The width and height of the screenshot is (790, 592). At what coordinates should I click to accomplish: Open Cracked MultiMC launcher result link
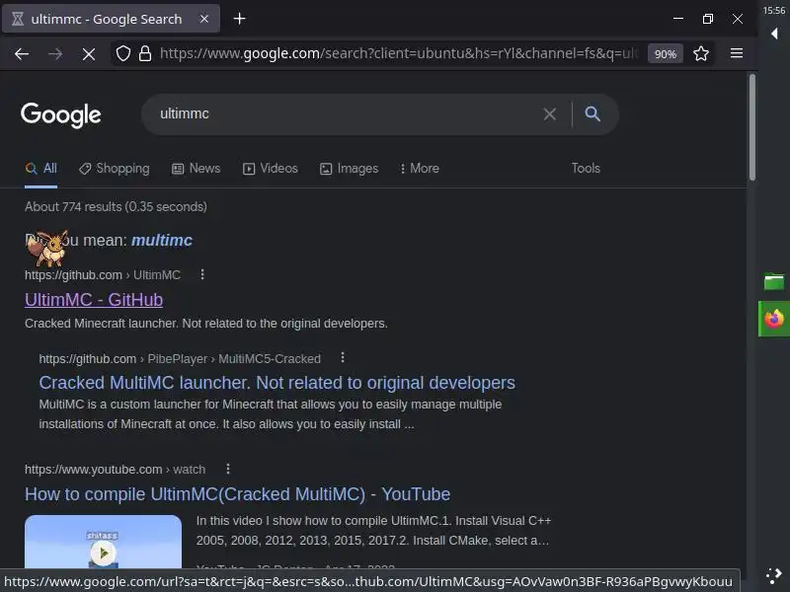(x=277, y=383)
